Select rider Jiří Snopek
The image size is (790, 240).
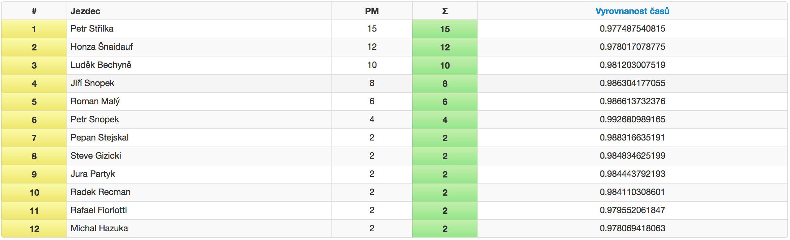coord(92,83)
